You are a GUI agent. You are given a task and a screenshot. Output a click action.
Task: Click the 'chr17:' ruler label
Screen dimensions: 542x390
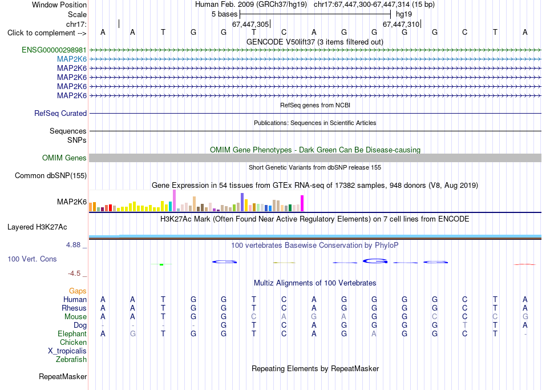tap(76, 24)
